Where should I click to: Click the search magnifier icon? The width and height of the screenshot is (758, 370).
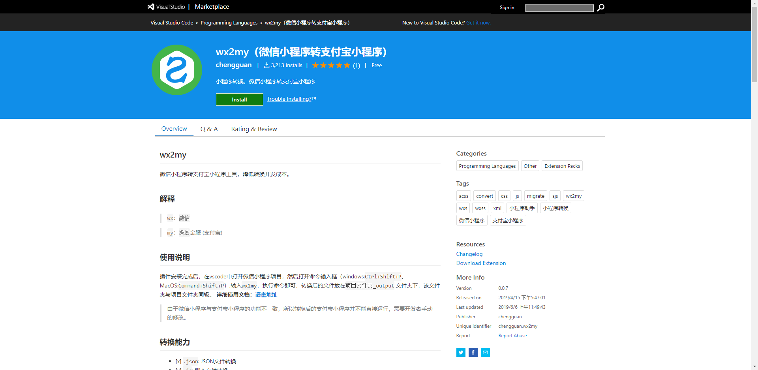pos(600,8)
